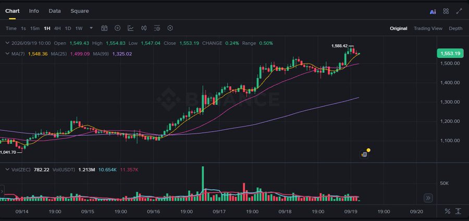Click the CHANGE value 0.24%
Image resolution: width=469 pixels, height=221 pixels.
click(x=232, y=43)
